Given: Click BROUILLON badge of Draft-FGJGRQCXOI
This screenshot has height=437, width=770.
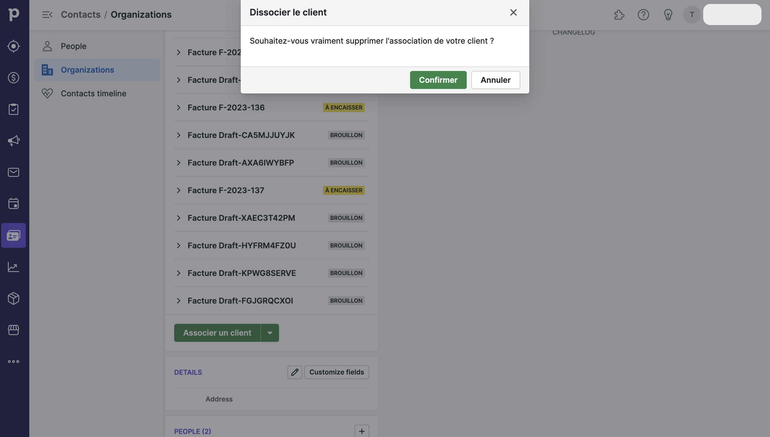Looking at the screenshot, I should tap(346, 301).
